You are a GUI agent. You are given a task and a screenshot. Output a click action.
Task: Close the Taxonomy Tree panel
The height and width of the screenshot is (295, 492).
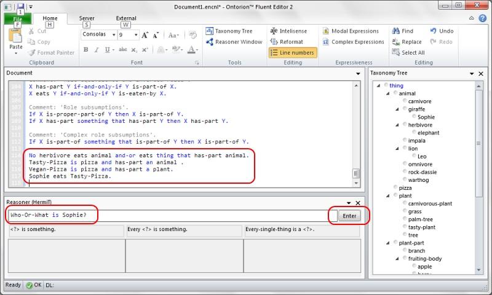click(x=481, y=74)
